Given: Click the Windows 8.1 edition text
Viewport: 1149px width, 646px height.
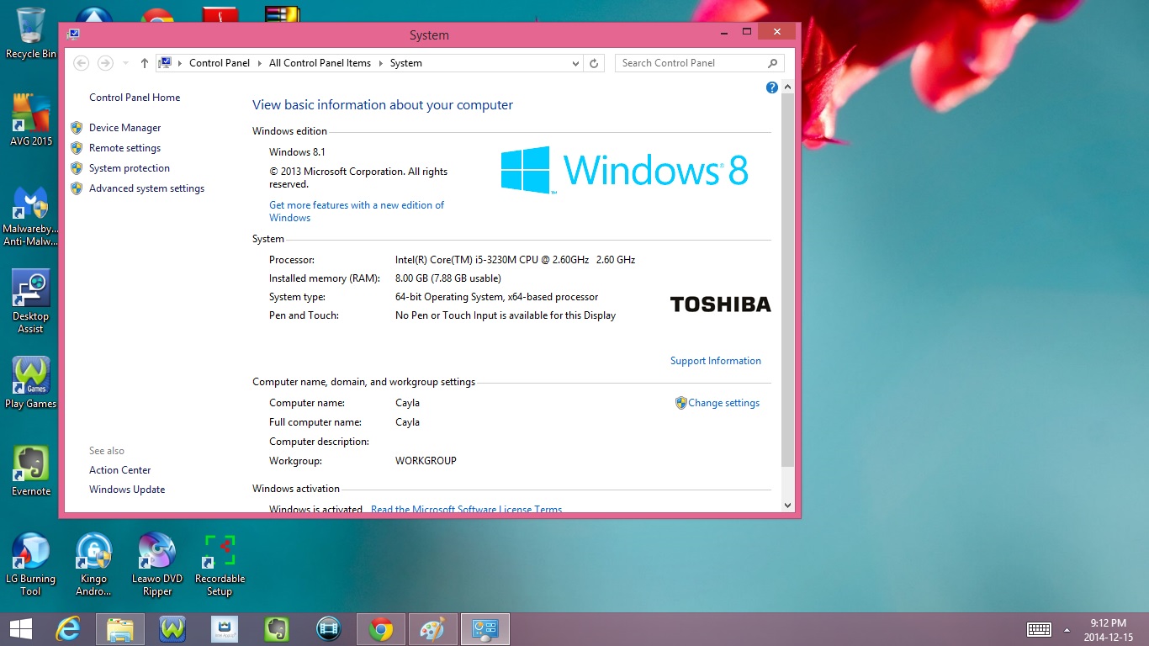Looking at the screenshot, I should 297,152.
